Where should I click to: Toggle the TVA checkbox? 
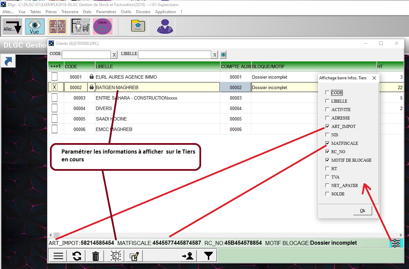tap(327, 177)
